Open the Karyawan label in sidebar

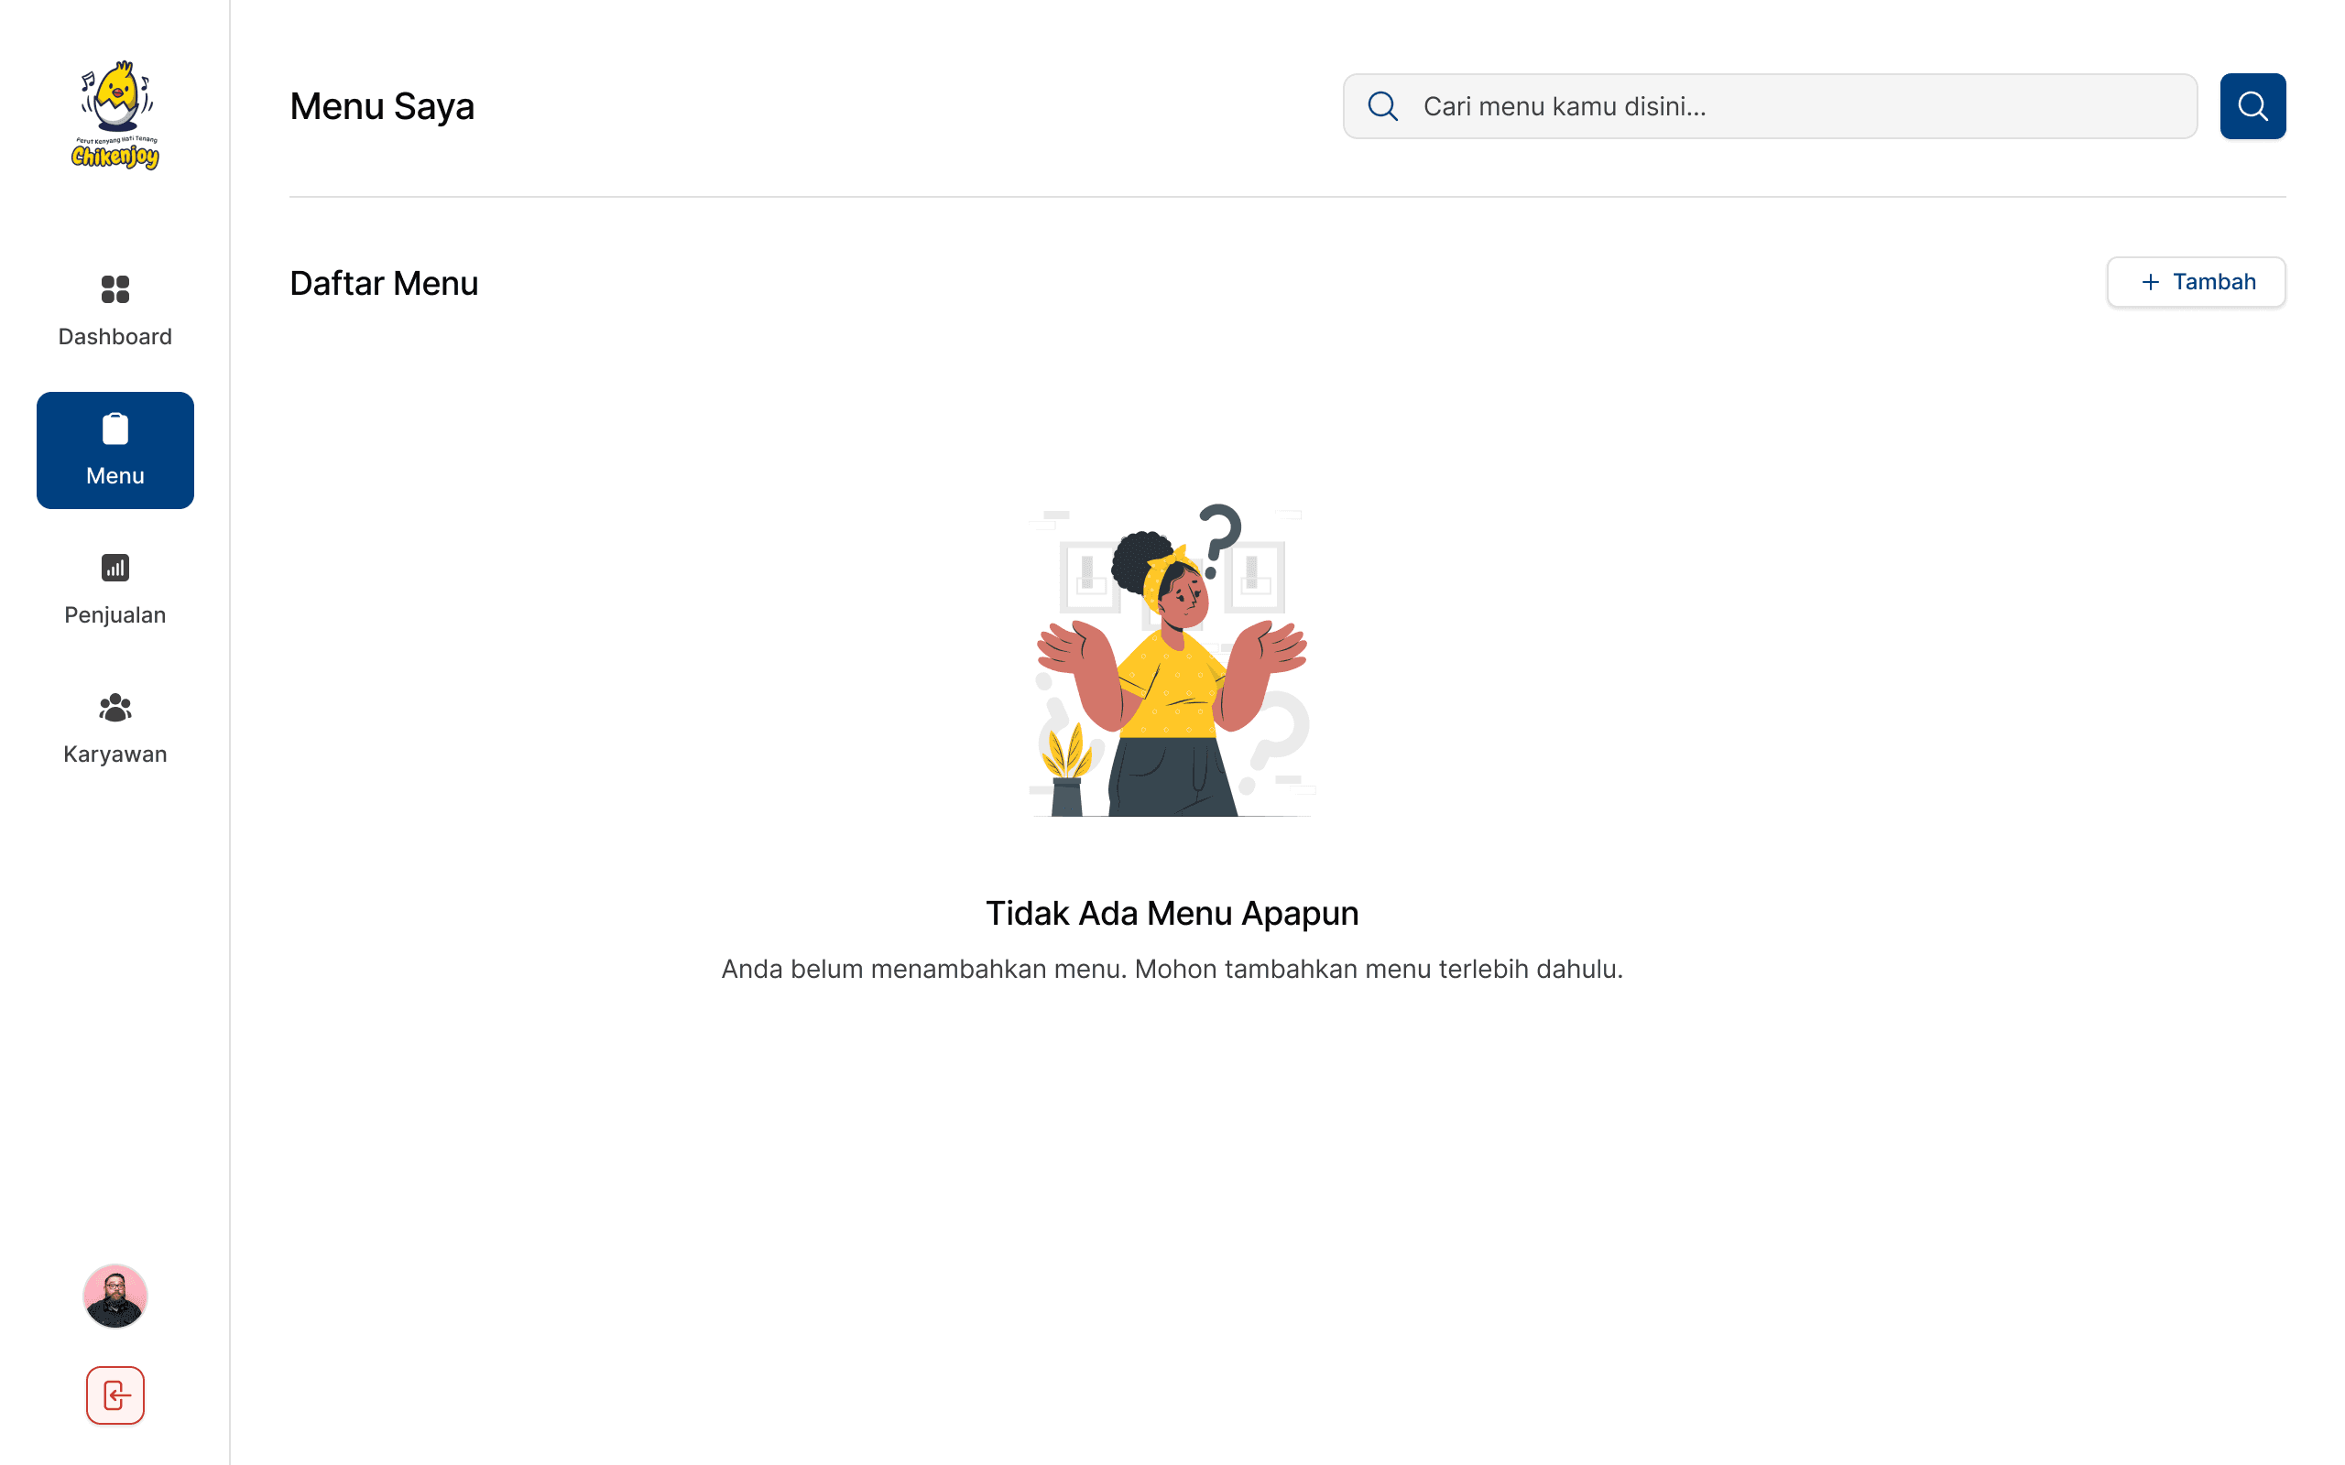(115, 754)
